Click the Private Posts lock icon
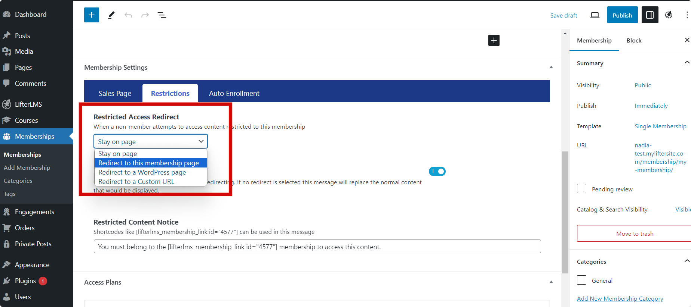691x307 pixels. [x=6, y=244]
